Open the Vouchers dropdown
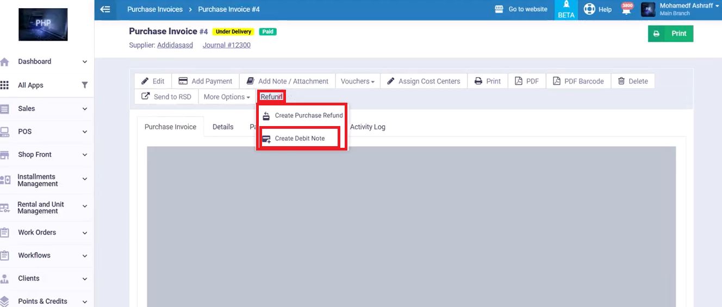The width and height of the screenshot is (722, 307). [x=357, y=81]
